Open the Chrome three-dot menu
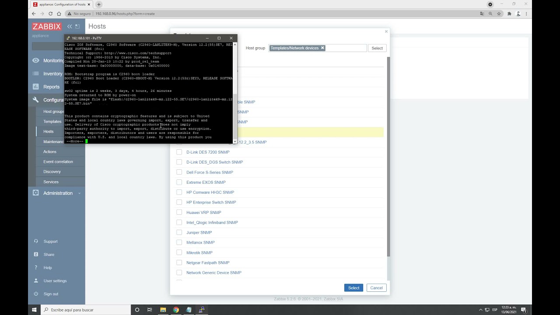 tap(526, 14)
